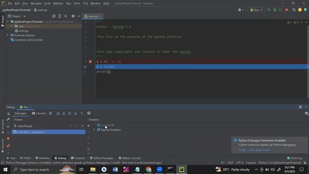Click the Evaluate Expression calculator icon
This screenshot has width=309, height=174.
(89, 113)
